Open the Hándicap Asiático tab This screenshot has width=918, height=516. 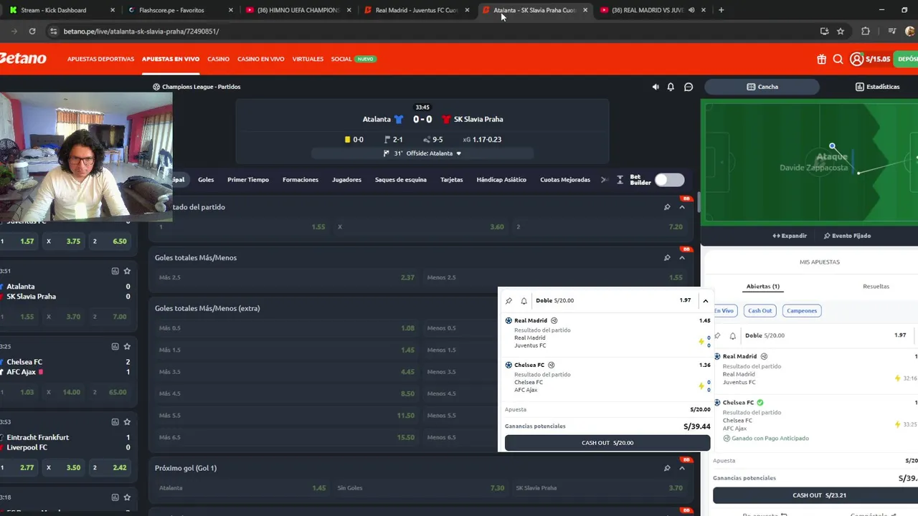(501, 180)
